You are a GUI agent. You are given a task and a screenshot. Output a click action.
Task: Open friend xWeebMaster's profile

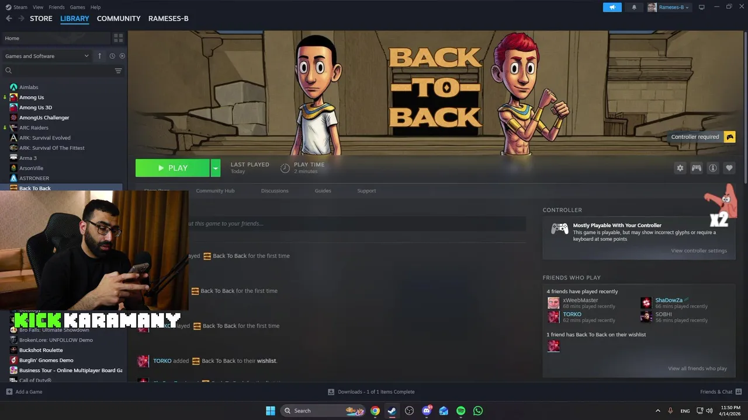[x=580, y=300]
